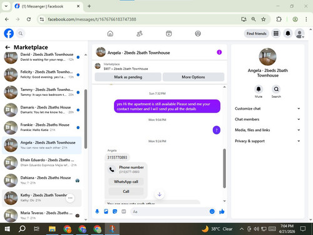Open Frankie 2beds 2baths House chat
The height and width of the screenshot is (235, 313).
pyautogui.click(x=42, y=127)
